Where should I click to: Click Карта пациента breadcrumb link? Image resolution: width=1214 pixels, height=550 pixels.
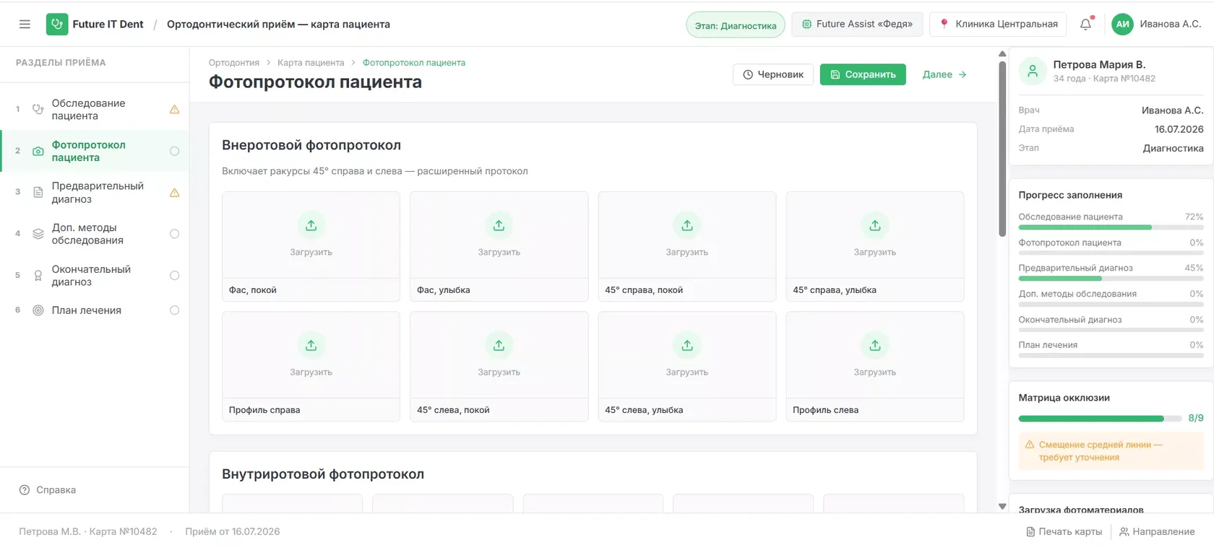tap(311, 63)
